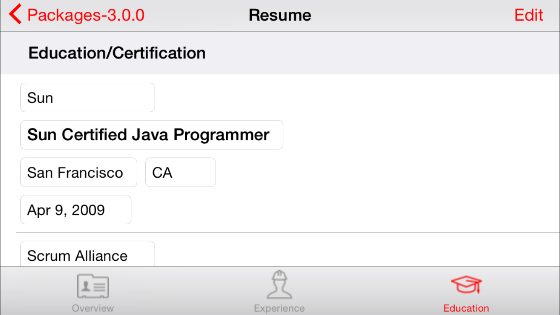Screen dimensions: 560x315
Task: Tap the empty space right of the CA field
Action: click(x=378, y=173)
